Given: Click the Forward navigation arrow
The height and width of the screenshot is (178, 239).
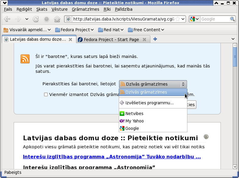Looking at the screenshot, I should [x=18, y=19].
